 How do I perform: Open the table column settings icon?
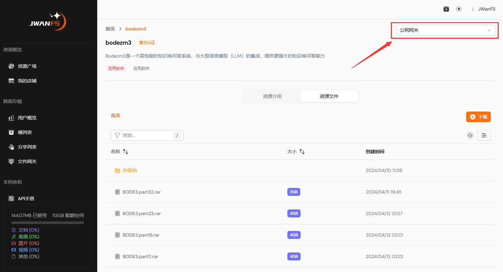pyautogui.click(x=484, y=135)
